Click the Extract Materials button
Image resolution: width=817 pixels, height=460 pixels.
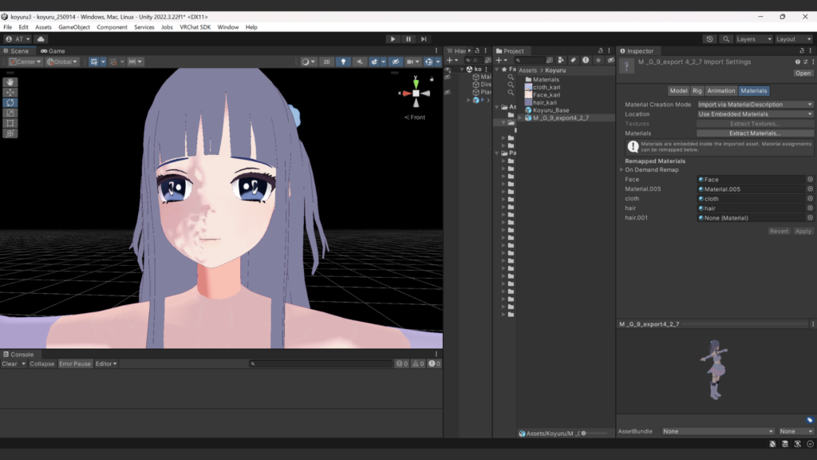755,133
